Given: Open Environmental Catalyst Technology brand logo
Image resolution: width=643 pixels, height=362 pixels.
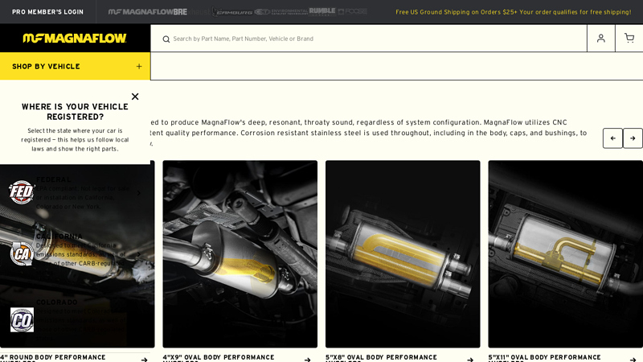Looking at the screenshot, I should (281, 12).
